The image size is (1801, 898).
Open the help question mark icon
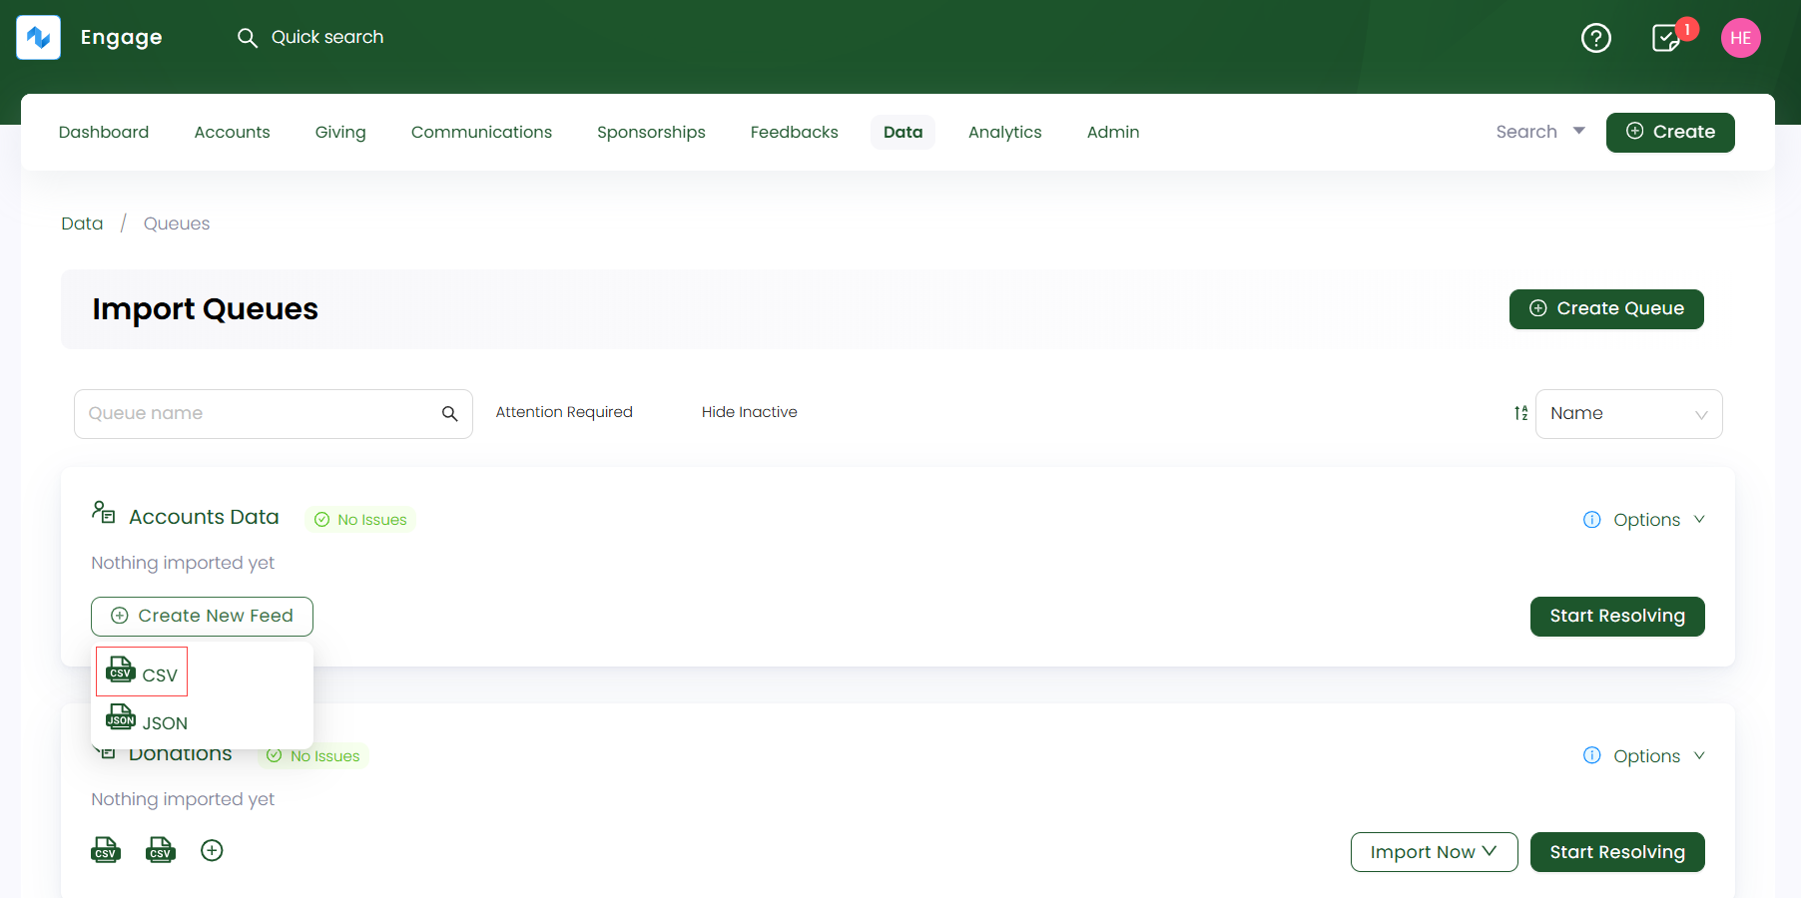coord(1596,38)
